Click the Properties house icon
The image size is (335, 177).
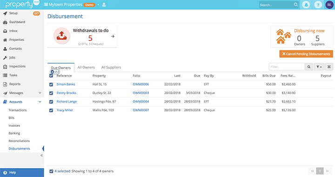point(5,40)
